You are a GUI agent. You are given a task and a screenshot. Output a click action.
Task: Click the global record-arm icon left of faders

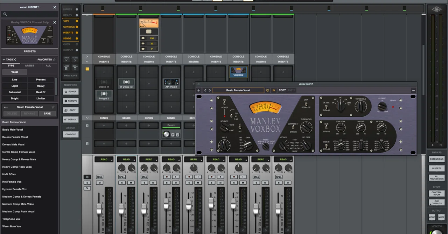[x=87, y=177]
